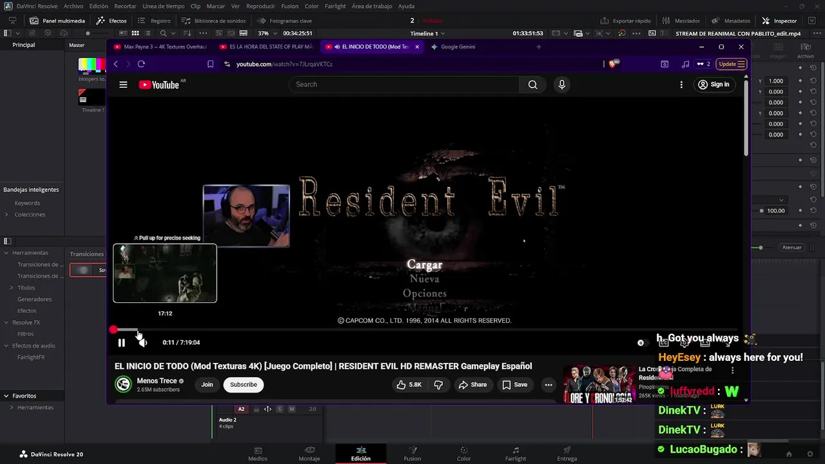The width and height of the screenshot is (825, 464).
Task: Open the Brave Shields lion icon
Action: pos(613,64)
